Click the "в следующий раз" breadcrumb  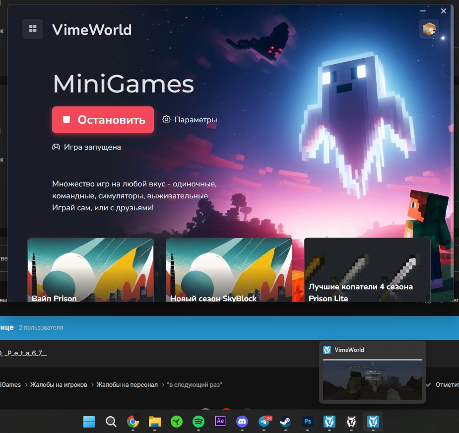(x=195, y=385)
